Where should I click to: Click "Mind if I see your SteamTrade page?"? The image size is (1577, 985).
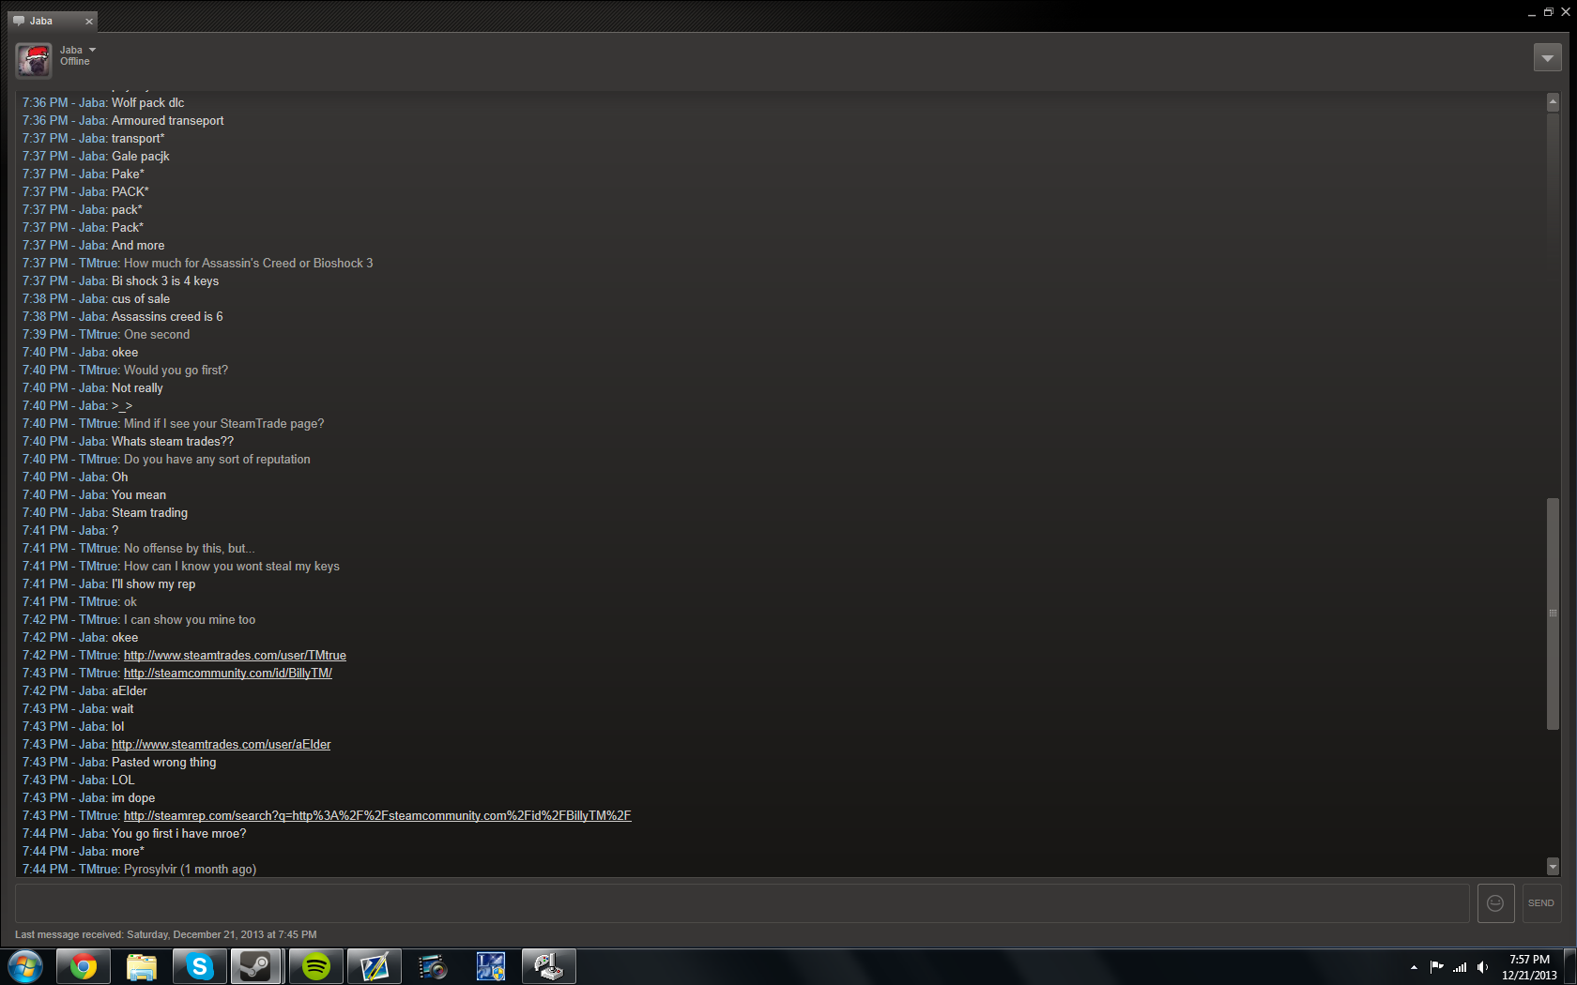click(x=223, y=424)
